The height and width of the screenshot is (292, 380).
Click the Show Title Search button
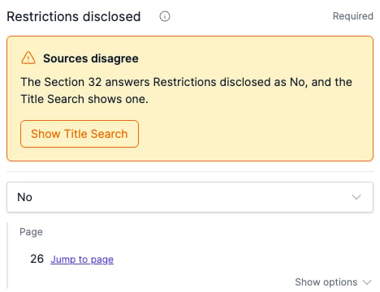point(80,134)
